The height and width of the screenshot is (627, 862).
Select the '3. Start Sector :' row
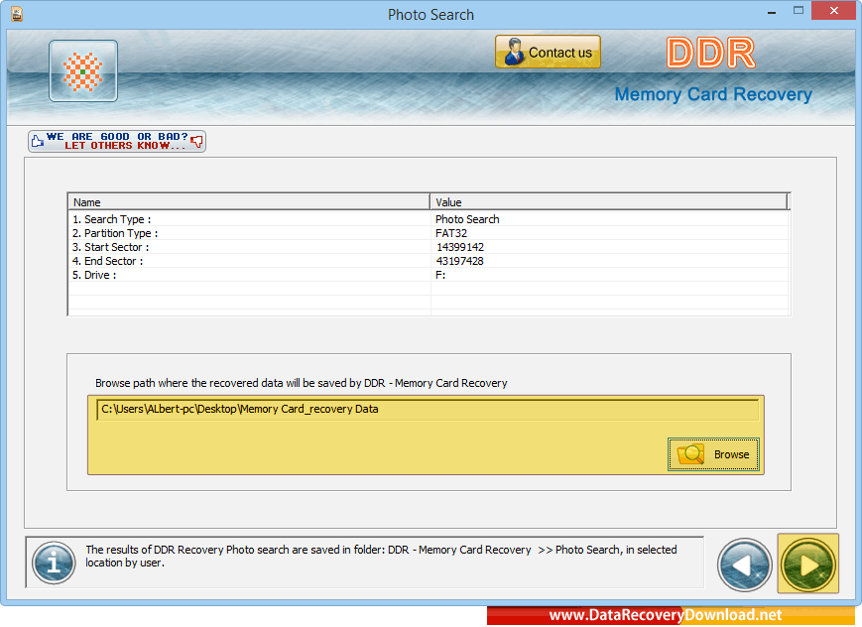[x=429, y=247]
